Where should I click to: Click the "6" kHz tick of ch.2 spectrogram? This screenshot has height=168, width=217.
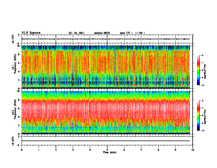19,108
